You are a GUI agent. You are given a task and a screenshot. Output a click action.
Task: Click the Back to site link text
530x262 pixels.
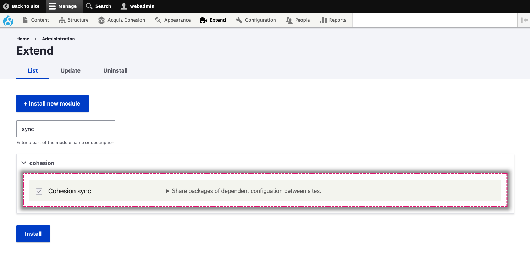26,6
